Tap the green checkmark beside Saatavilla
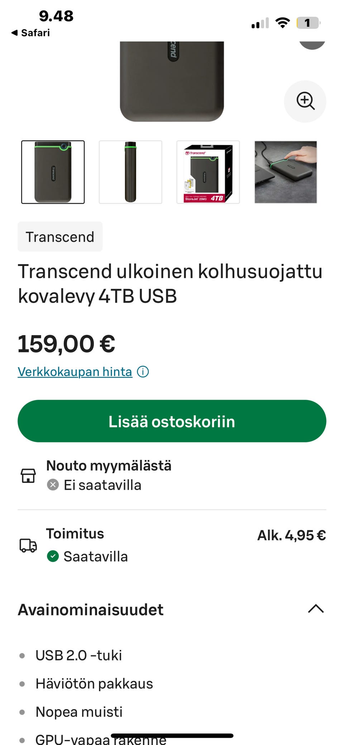 [x=53, y=556]
